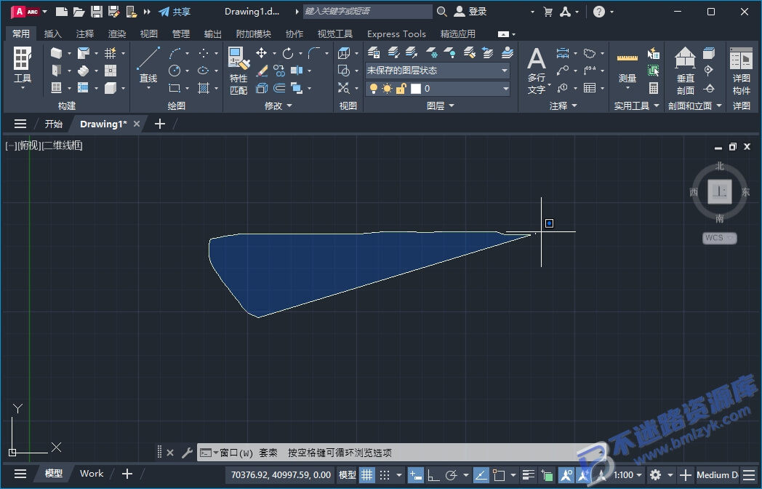Add a new drawing tab with plus
762x489 pixels.
pyautogui.click(x=159, y=124)
